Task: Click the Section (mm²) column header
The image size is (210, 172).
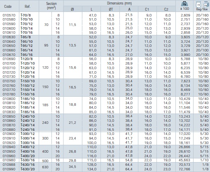Action: [x=51, y=6]
